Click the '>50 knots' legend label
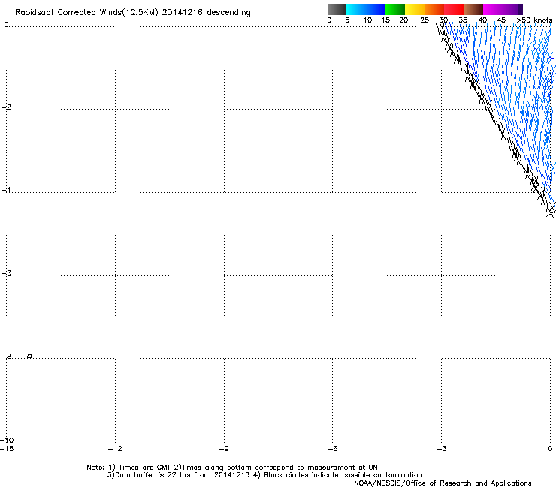 coord(534,20)
